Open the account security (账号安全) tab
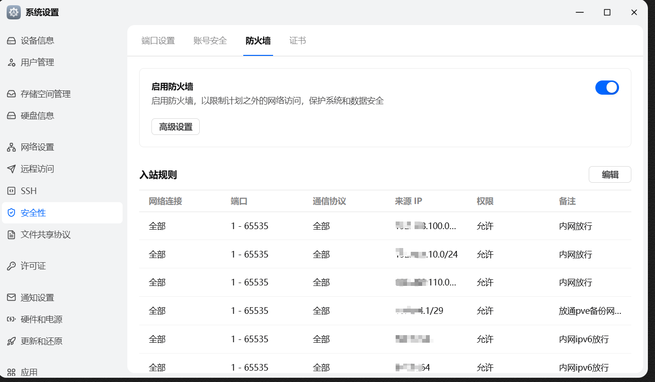 point(210,41)
